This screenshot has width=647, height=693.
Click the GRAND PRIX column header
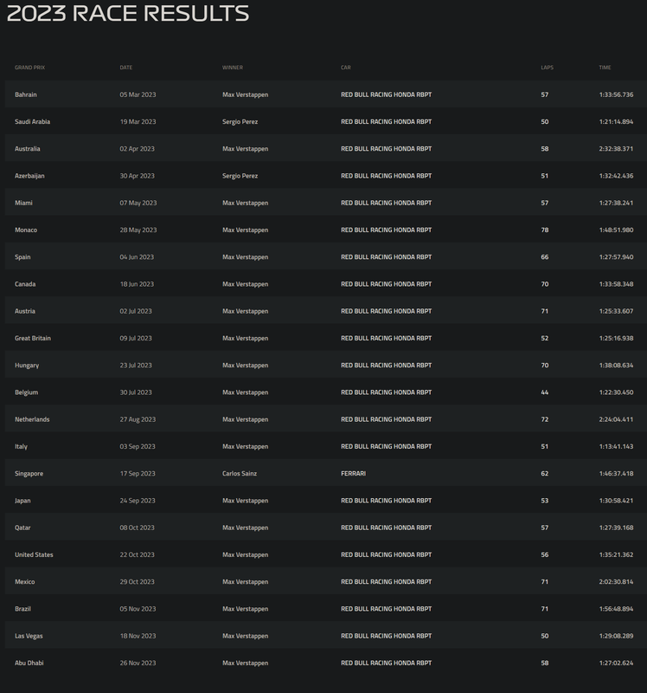29,68
